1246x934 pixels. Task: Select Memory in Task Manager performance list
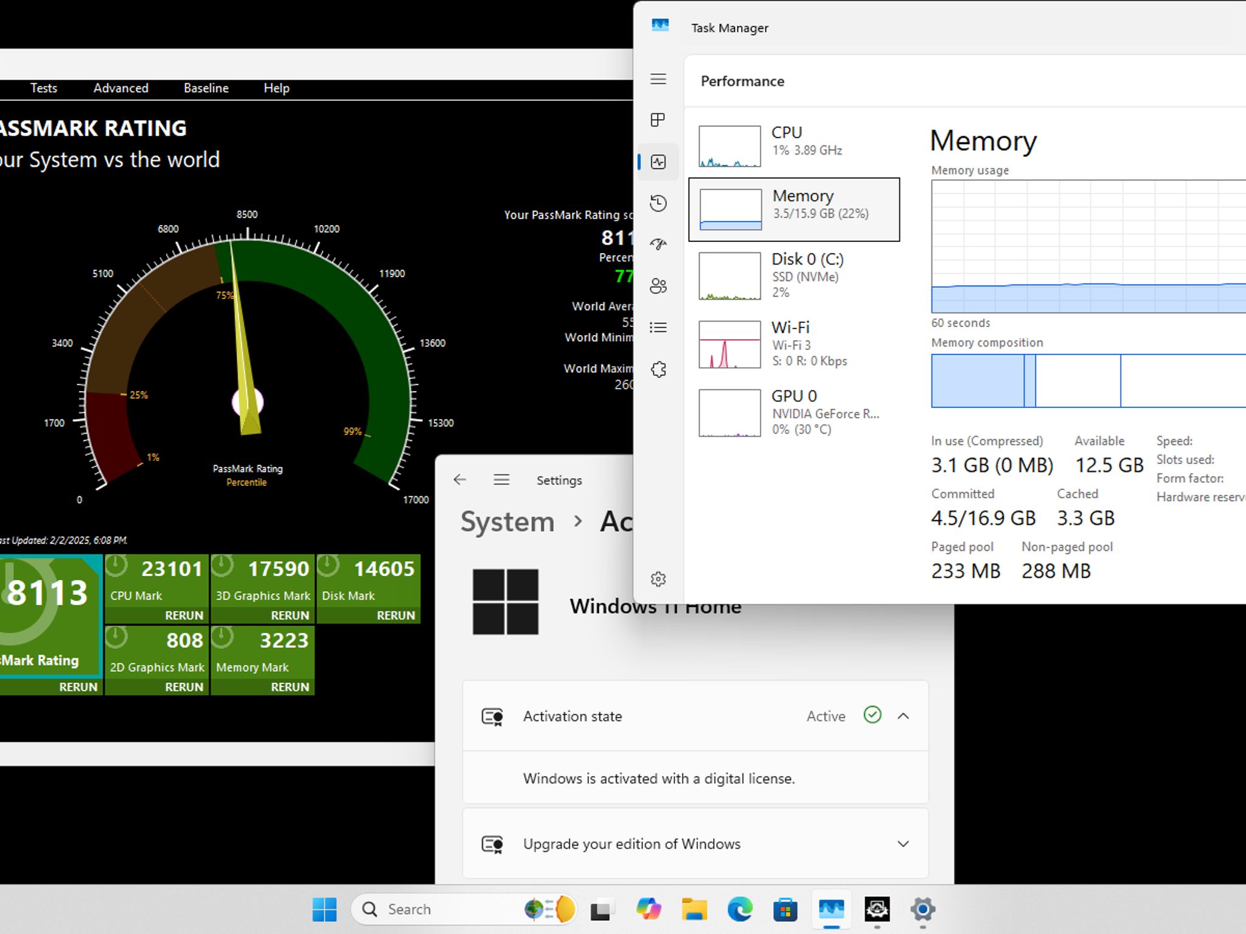pyautogui.click(x=794, y=209)
